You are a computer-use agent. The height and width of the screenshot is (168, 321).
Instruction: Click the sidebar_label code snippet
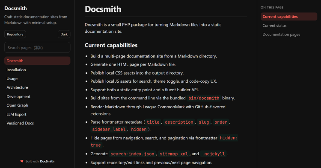pyautogui.click(x=109, y=130)
